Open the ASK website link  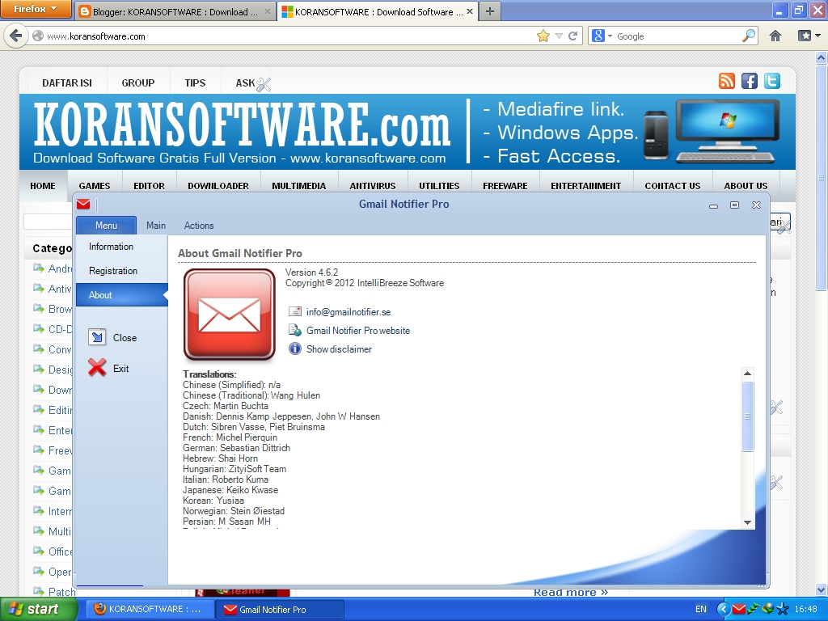coord(245,83)
